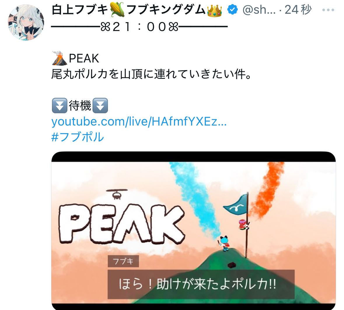Click the フブキ speaker name label
344x310 pixels.
pyautogui.click(x=123, y=261)
